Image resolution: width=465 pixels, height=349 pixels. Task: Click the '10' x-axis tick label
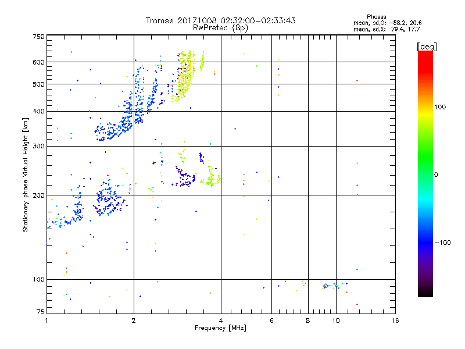[x=336, y=320]
